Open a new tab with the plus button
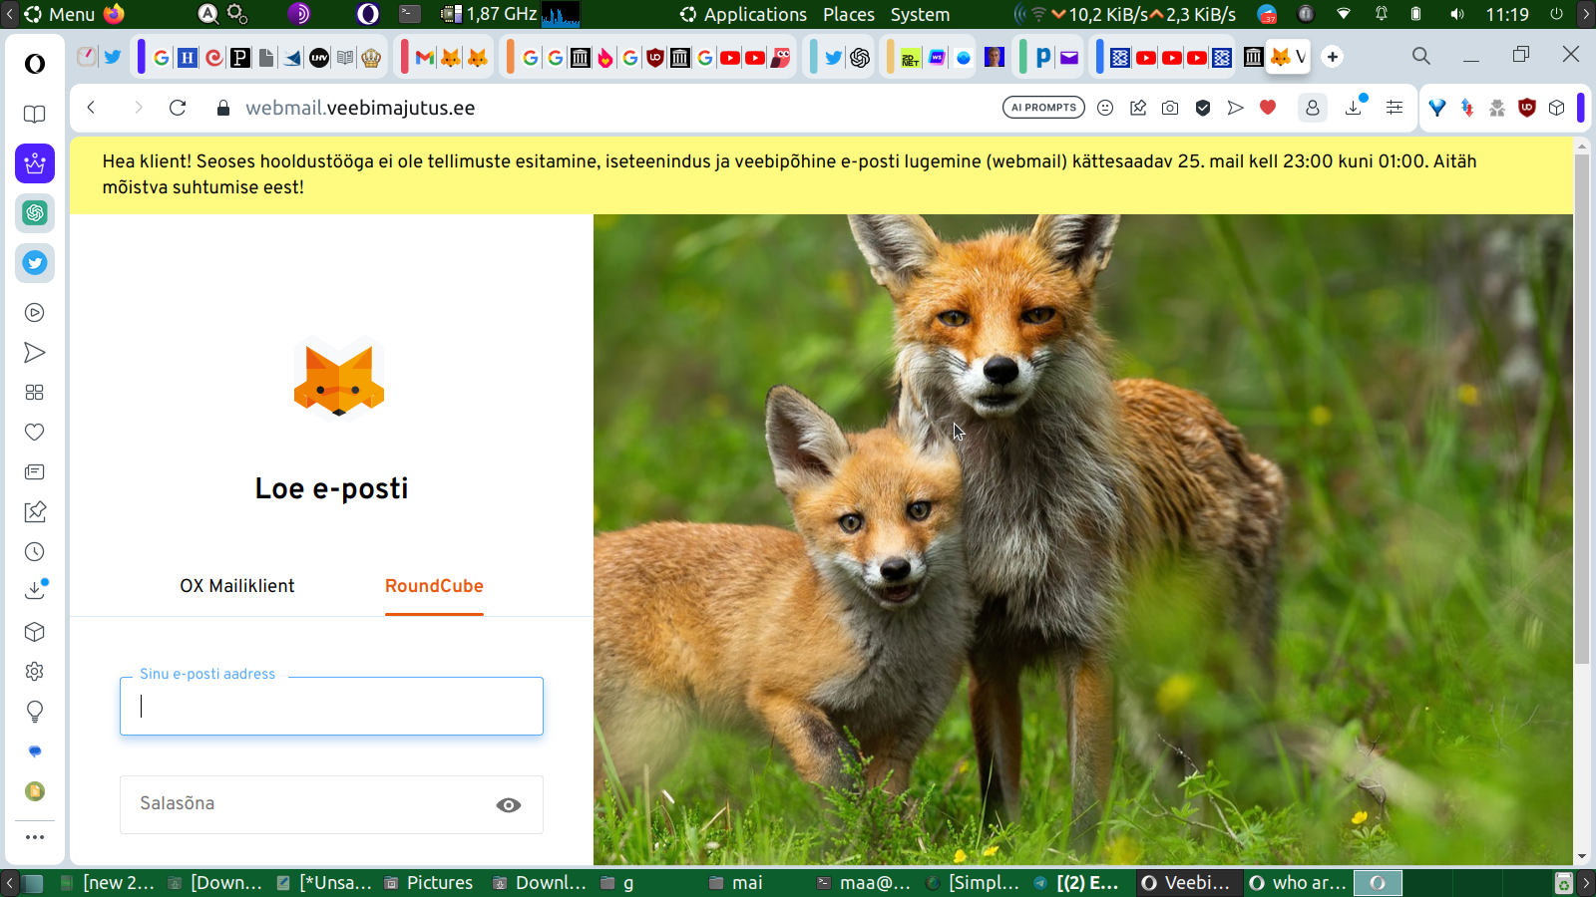1596x897 pixels. click(x=1333, y=57)
